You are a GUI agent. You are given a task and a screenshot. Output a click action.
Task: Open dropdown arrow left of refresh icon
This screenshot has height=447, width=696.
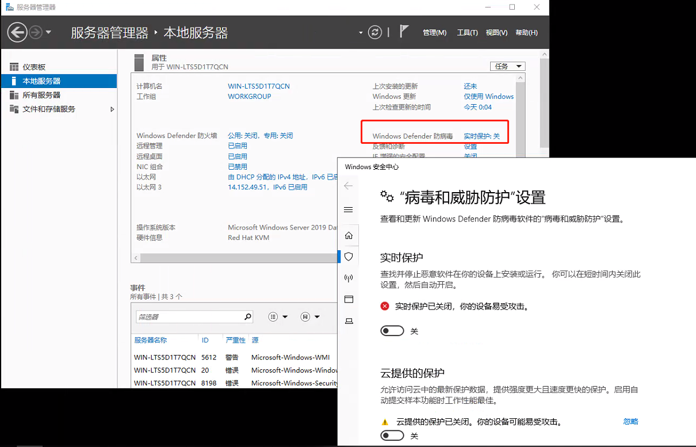[361, 33]
